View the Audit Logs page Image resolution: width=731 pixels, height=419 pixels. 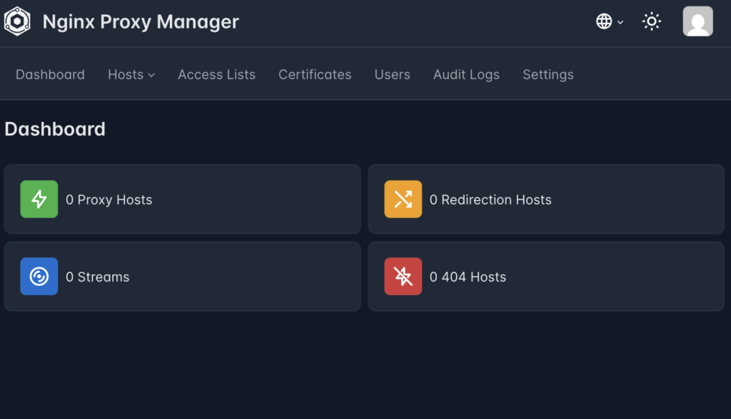pos(466,75)
